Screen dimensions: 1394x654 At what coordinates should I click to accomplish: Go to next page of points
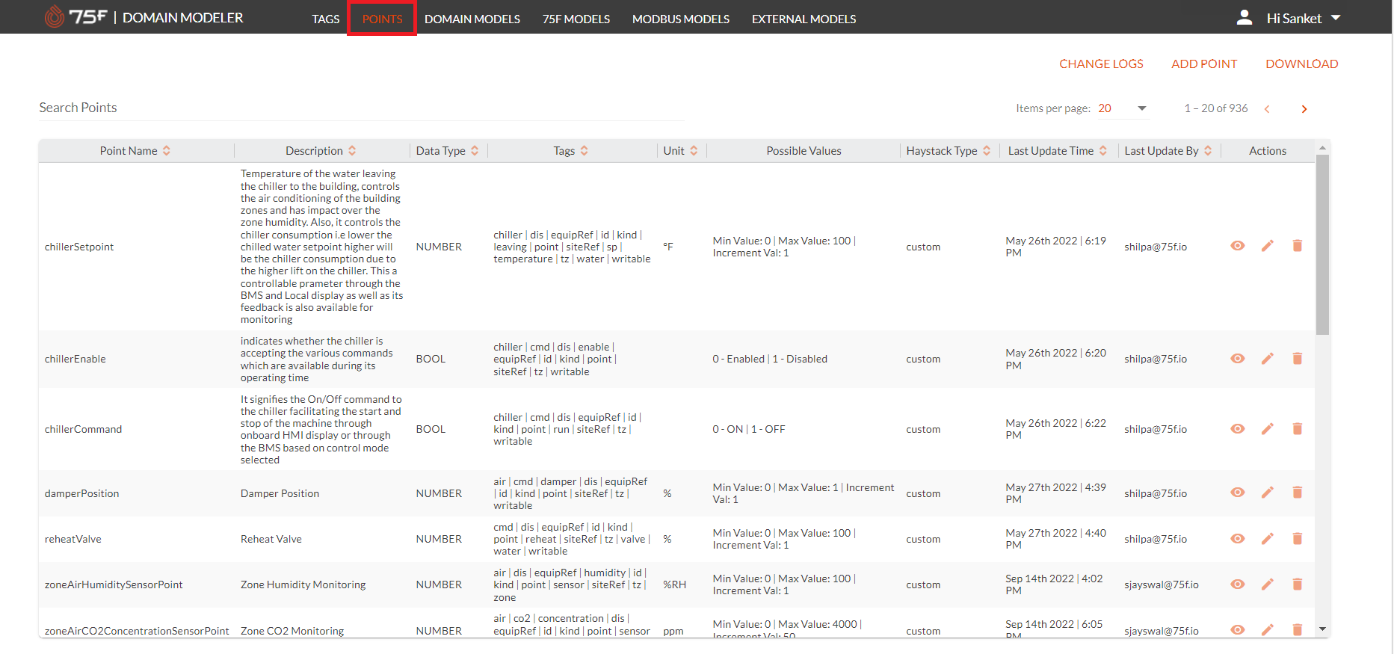point(1304,109)
